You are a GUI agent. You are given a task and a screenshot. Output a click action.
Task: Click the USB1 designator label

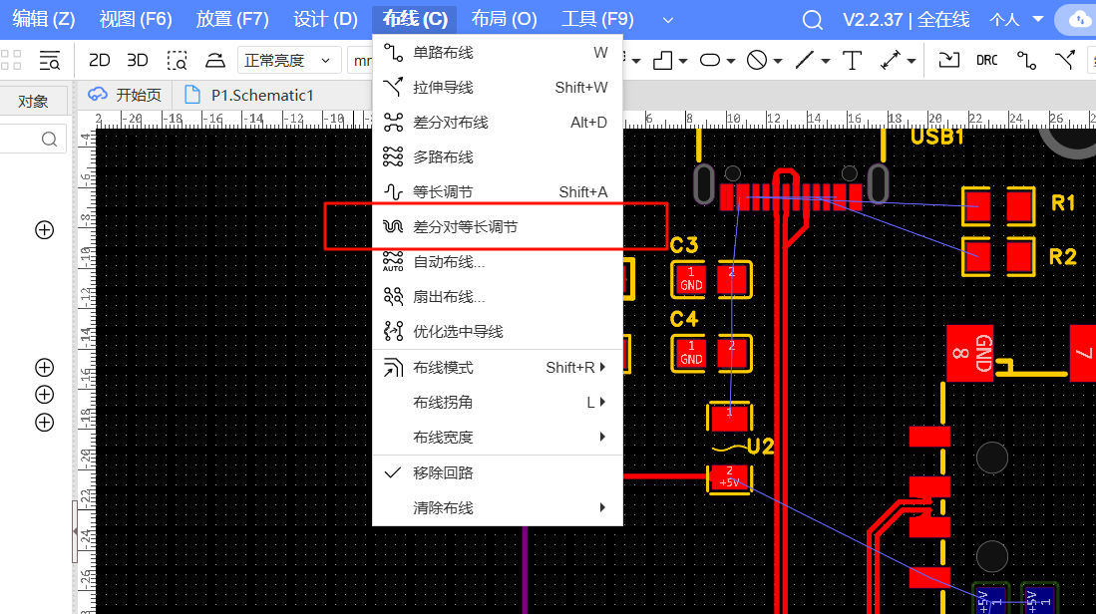(x=937, y=137)
